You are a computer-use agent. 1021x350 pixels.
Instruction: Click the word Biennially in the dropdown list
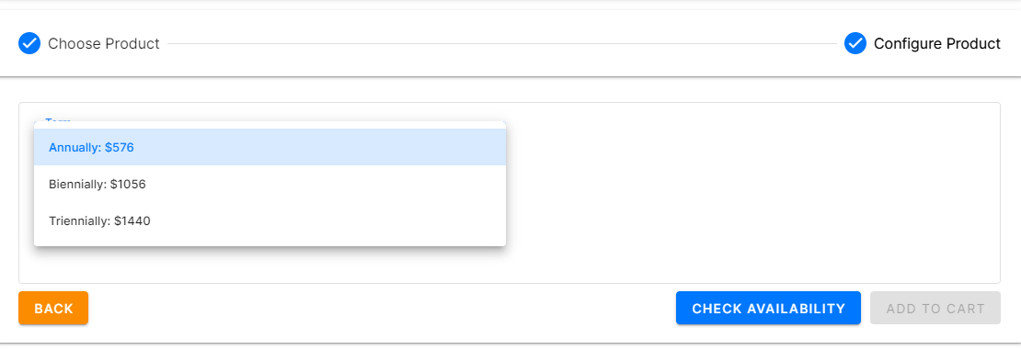tap(77, 184)
